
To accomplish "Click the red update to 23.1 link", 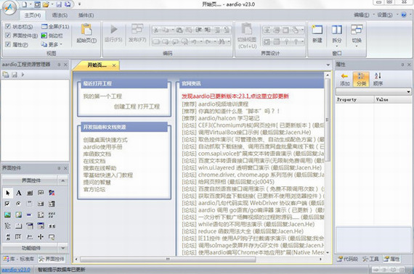I will pos(235,96).
